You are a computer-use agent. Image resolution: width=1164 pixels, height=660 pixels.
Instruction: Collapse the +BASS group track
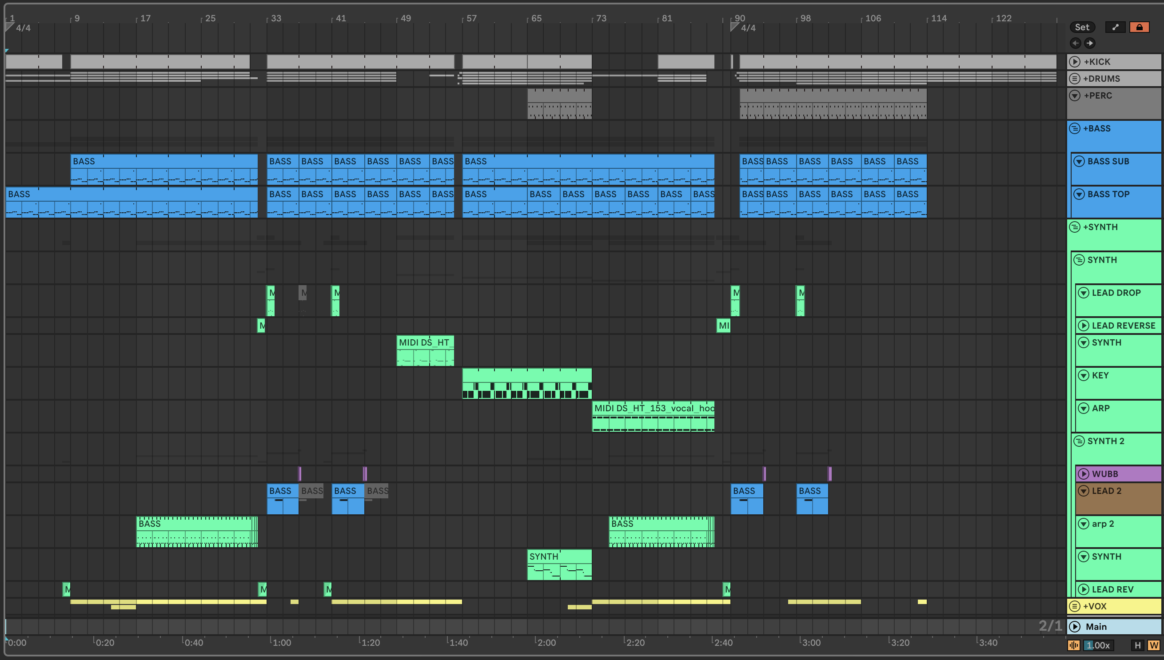click(x=1074, y=128)
